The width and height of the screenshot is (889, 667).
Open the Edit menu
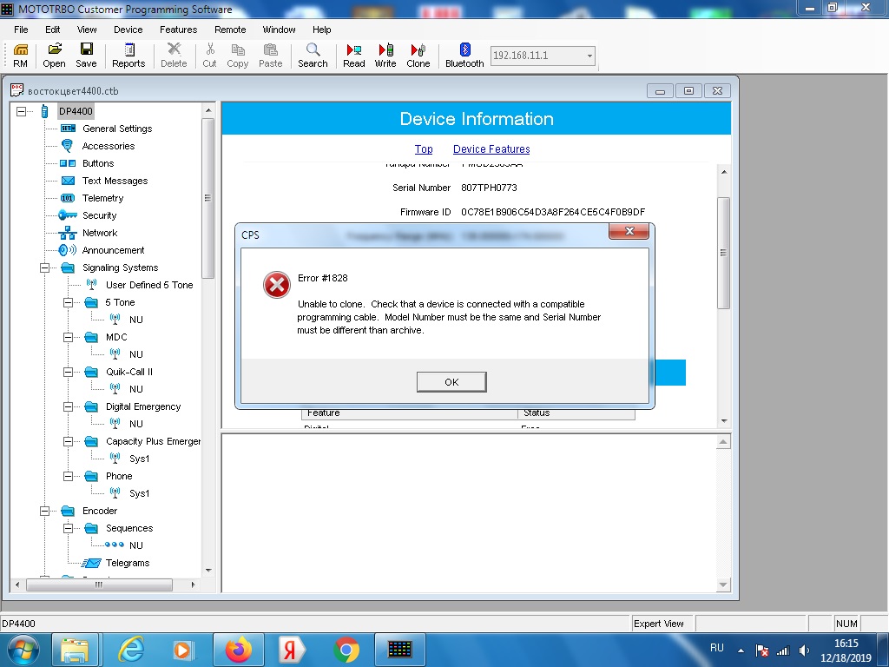(x=53, y=30)
